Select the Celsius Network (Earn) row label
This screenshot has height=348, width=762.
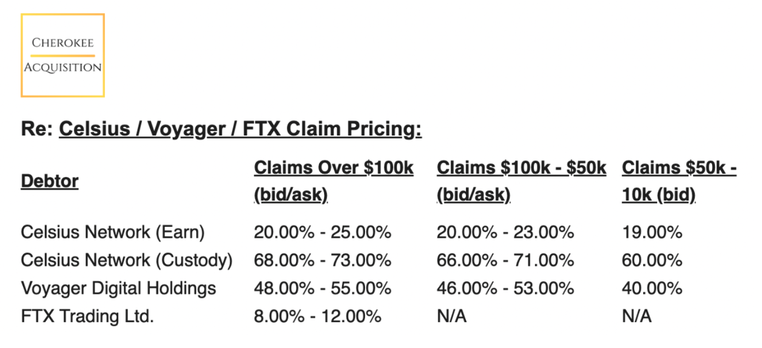(113, 232)
